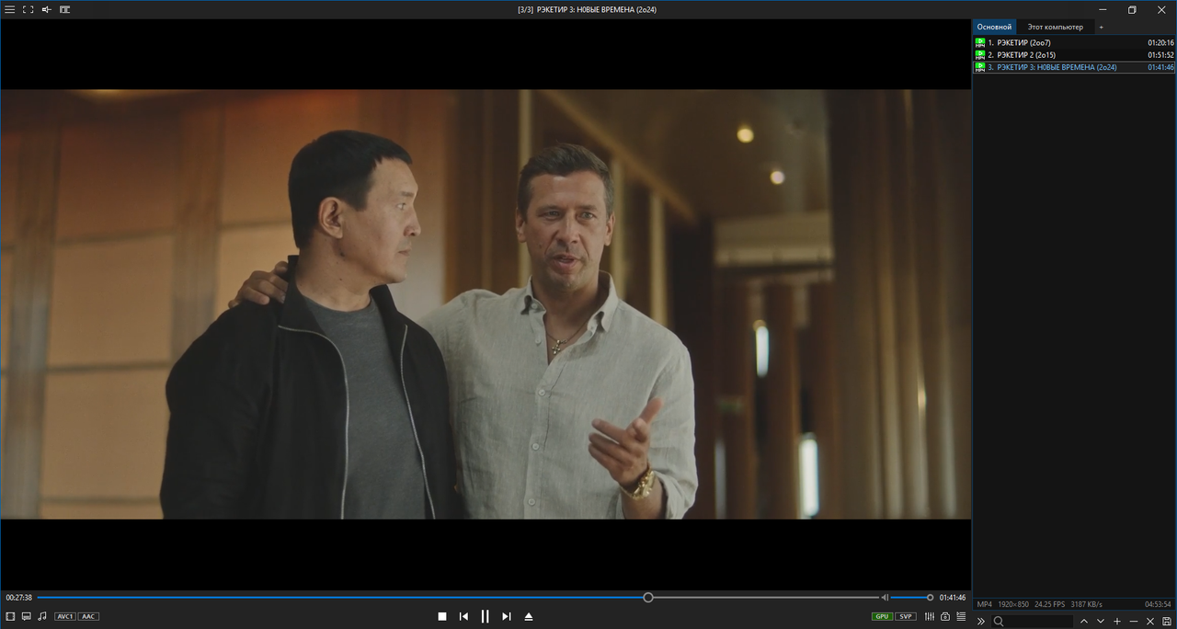Screen dimensions: 1177x629
Task: Click the AAC audio codec badge
Action: pos(88,616)
